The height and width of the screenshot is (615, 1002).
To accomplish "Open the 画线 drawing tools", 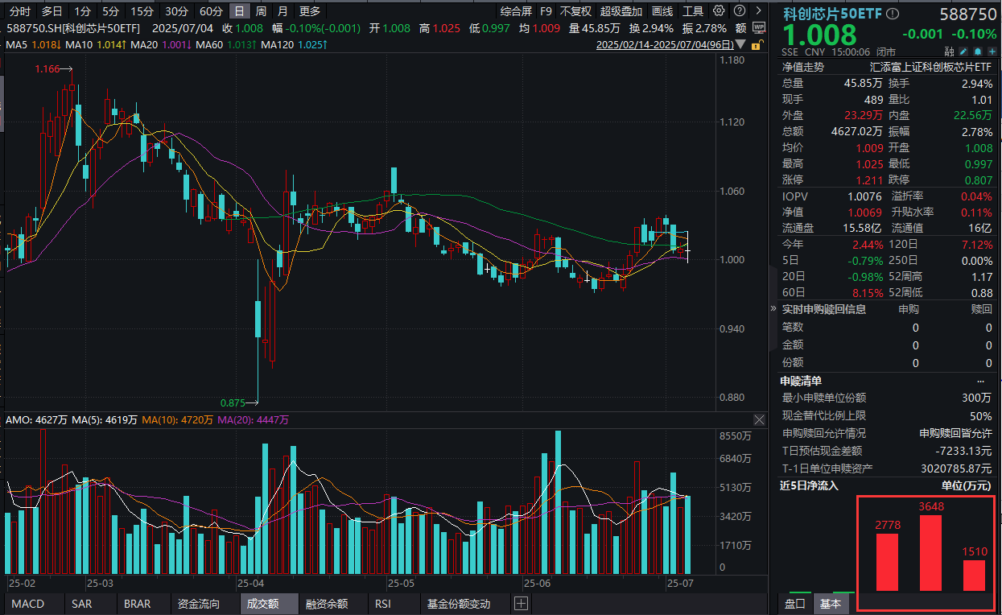I will pyautogui.click(x=662, y=11).
